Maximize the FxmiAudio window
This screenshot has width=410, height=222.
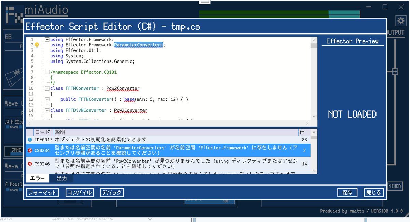[x=385, y=7]
